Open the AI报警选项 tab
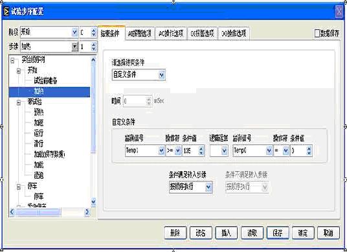The image size is (347, 252). click(140, 34)
